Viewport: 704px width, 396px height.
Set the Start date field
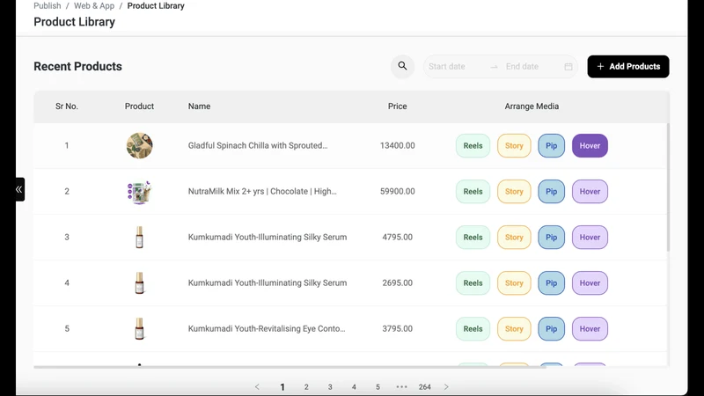tap(456, 67)
